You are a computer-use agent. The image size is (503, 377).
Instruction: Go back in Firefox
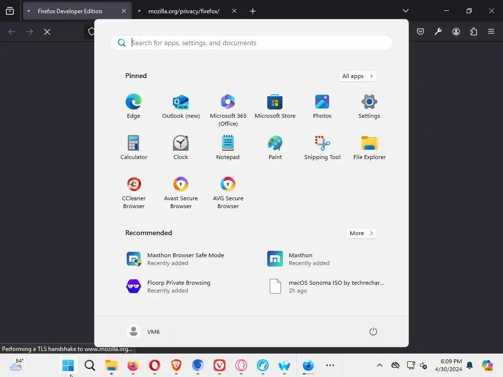click(12, 32)
